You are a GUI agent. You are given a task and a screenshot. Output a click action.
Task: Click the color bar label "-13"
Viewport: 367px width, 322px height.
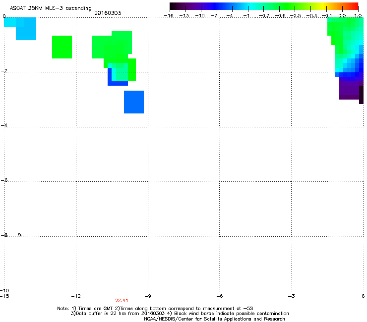pyautogui.click(x=184, y=16)
